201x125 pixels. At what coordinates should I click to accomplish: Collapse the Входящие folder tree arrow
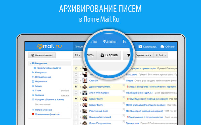(x=30, y=63)
